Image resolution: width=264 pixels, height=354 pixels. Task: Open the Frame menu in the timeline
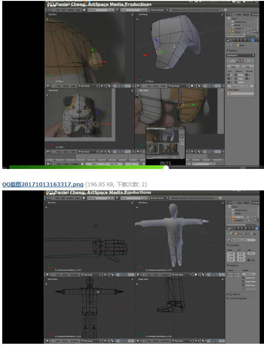pos(66,164)
